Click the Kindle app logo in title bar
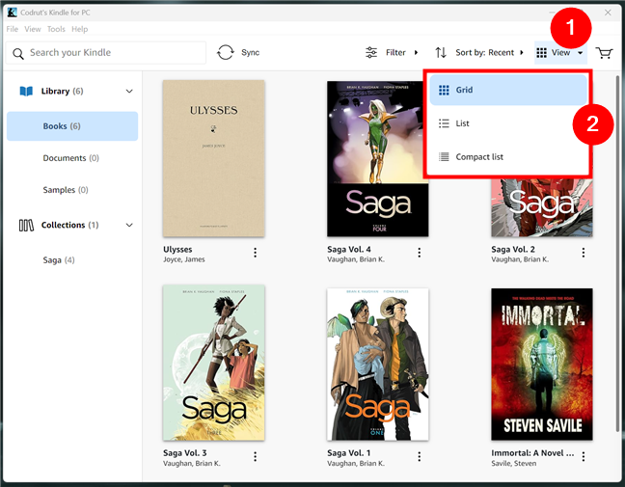The width and height of the screenshot is (625, 487). click(x=13, y=13)
